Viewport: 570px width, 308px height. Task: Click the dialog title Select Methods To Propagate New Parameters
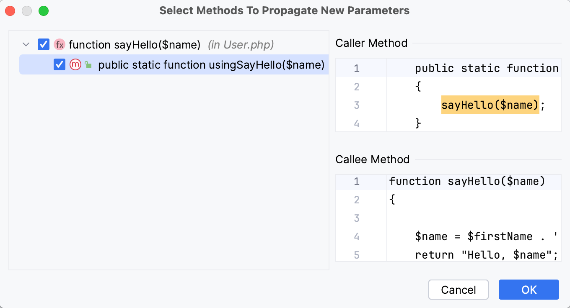(285, 10)
